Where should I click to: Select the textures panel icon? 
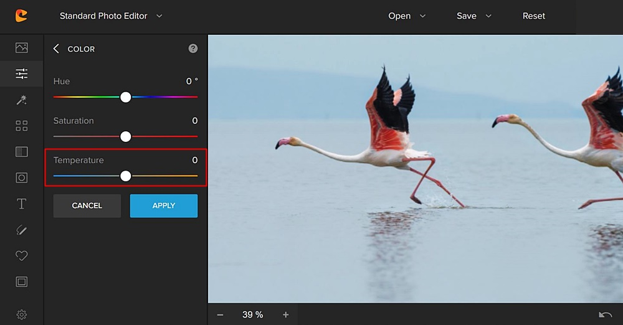[x=21, y=152]
